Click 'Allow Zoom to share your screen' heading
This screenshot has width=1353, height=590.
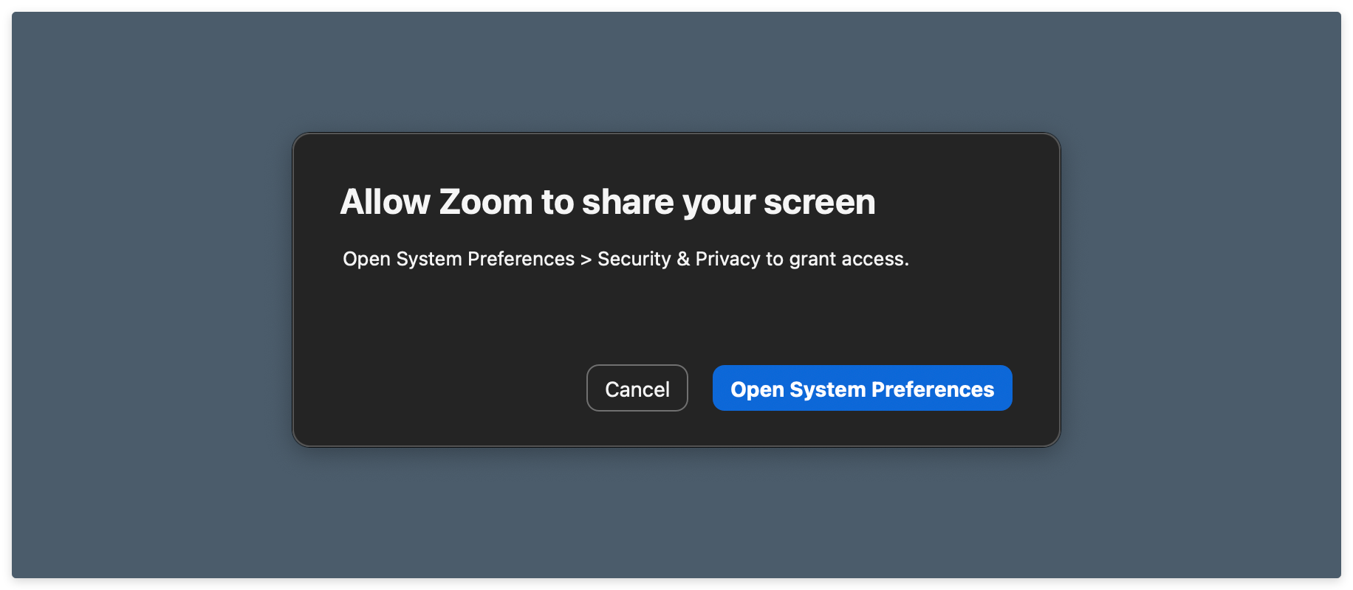607,201
